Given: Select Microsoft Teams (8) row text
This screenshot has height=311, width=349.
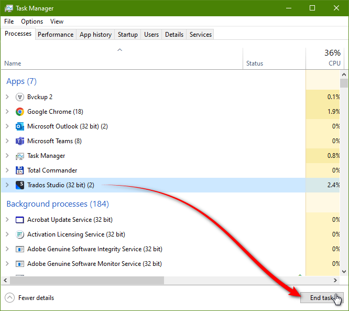Looking at the screenshot, I should (x=54, y=141).
